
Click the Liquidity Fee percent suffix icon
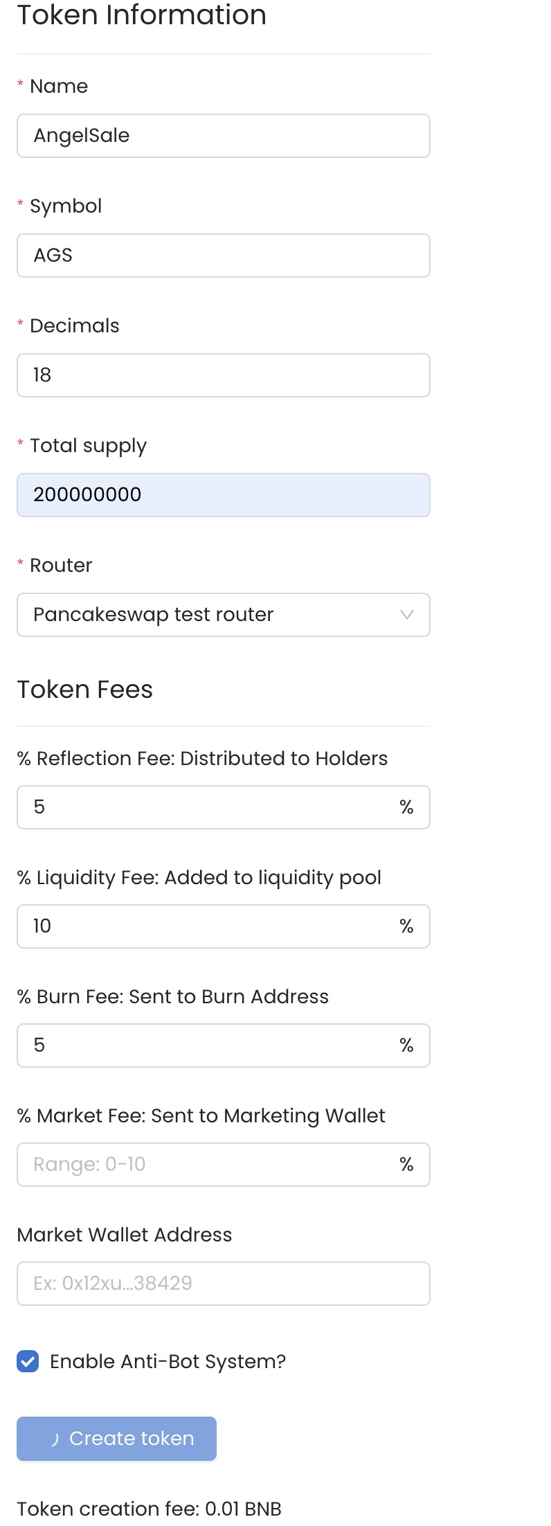pos(406,926)
